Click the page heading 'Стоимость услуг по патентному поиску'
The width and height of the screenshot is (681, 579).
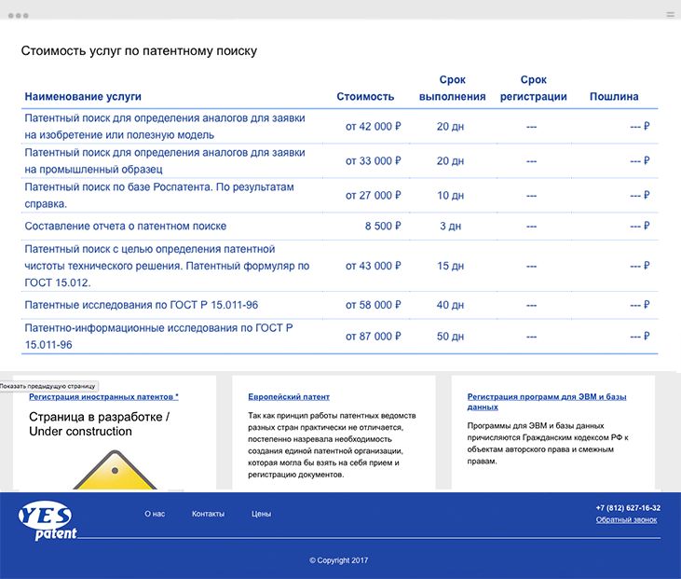[139, 51]
